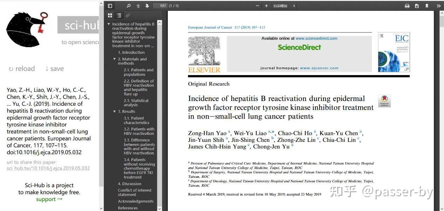Screen dimensions: 444x211
Task: Go to the next page arrow
Action: pos(147,6)
